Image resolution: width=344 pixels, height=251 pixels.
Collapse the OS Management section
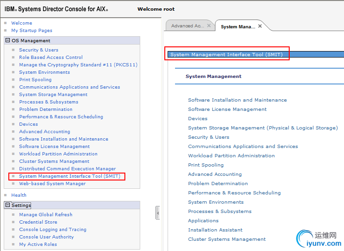pyautogui.click(x=8, y=40)
